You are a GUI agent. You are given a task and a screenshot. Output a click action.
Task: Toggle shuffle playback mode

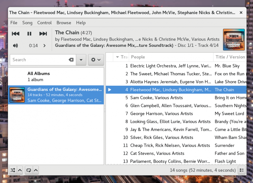point(13,170)
